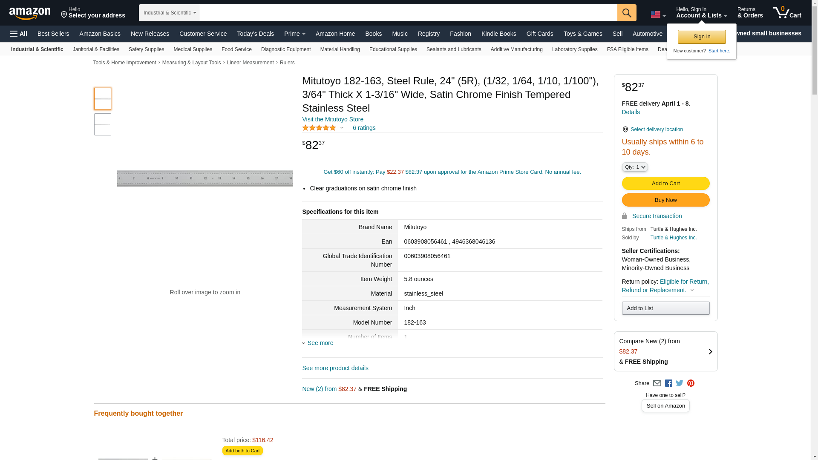Viewport: 818px width, 460px height.
Task: Share on Twitter icon
Action: tap(680, 383)
